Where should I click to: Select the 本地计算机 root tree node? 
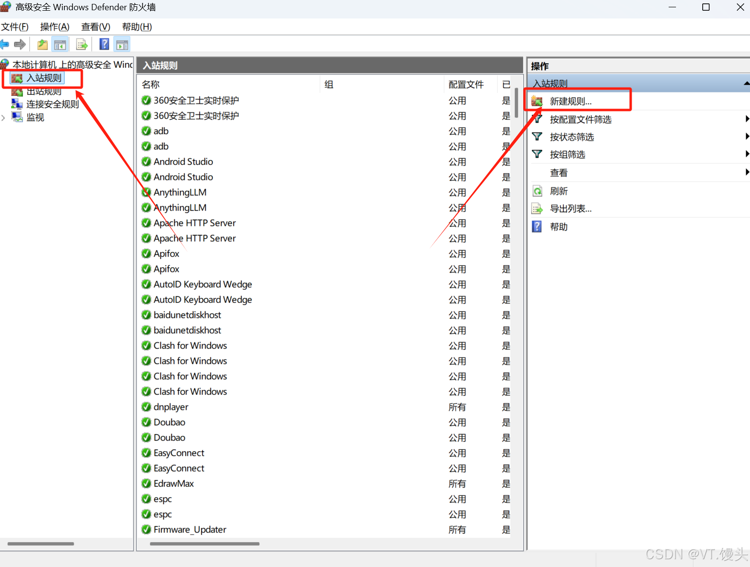(72, 65)
